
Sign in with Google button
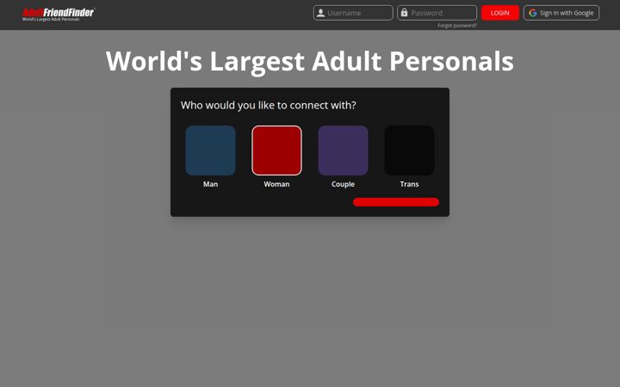tap(561, 13)
